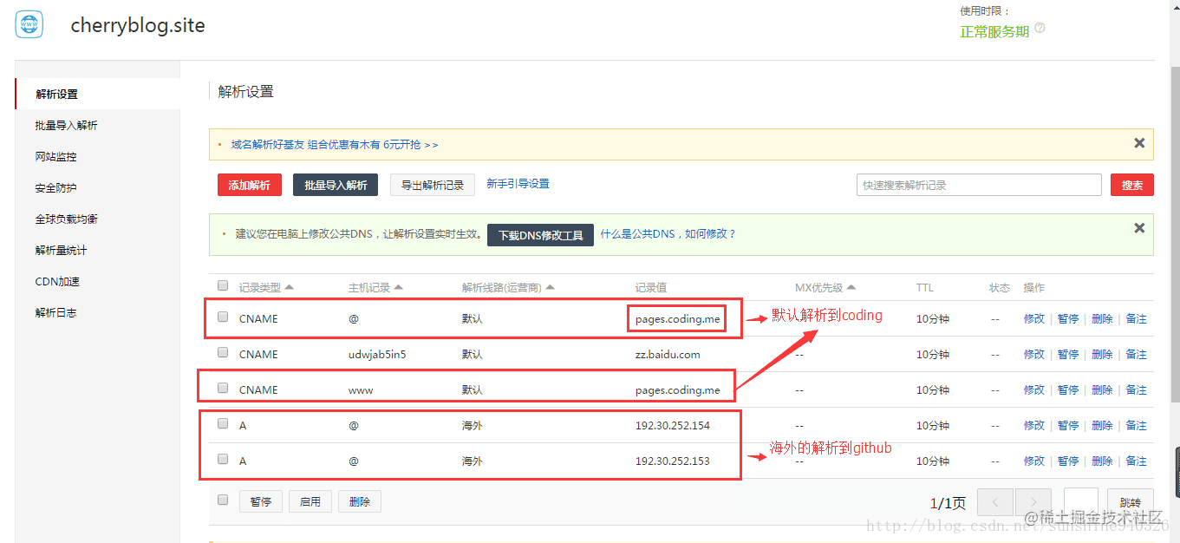Click the red 添加解析 button
1180x543 pixels.
point(250,185)
